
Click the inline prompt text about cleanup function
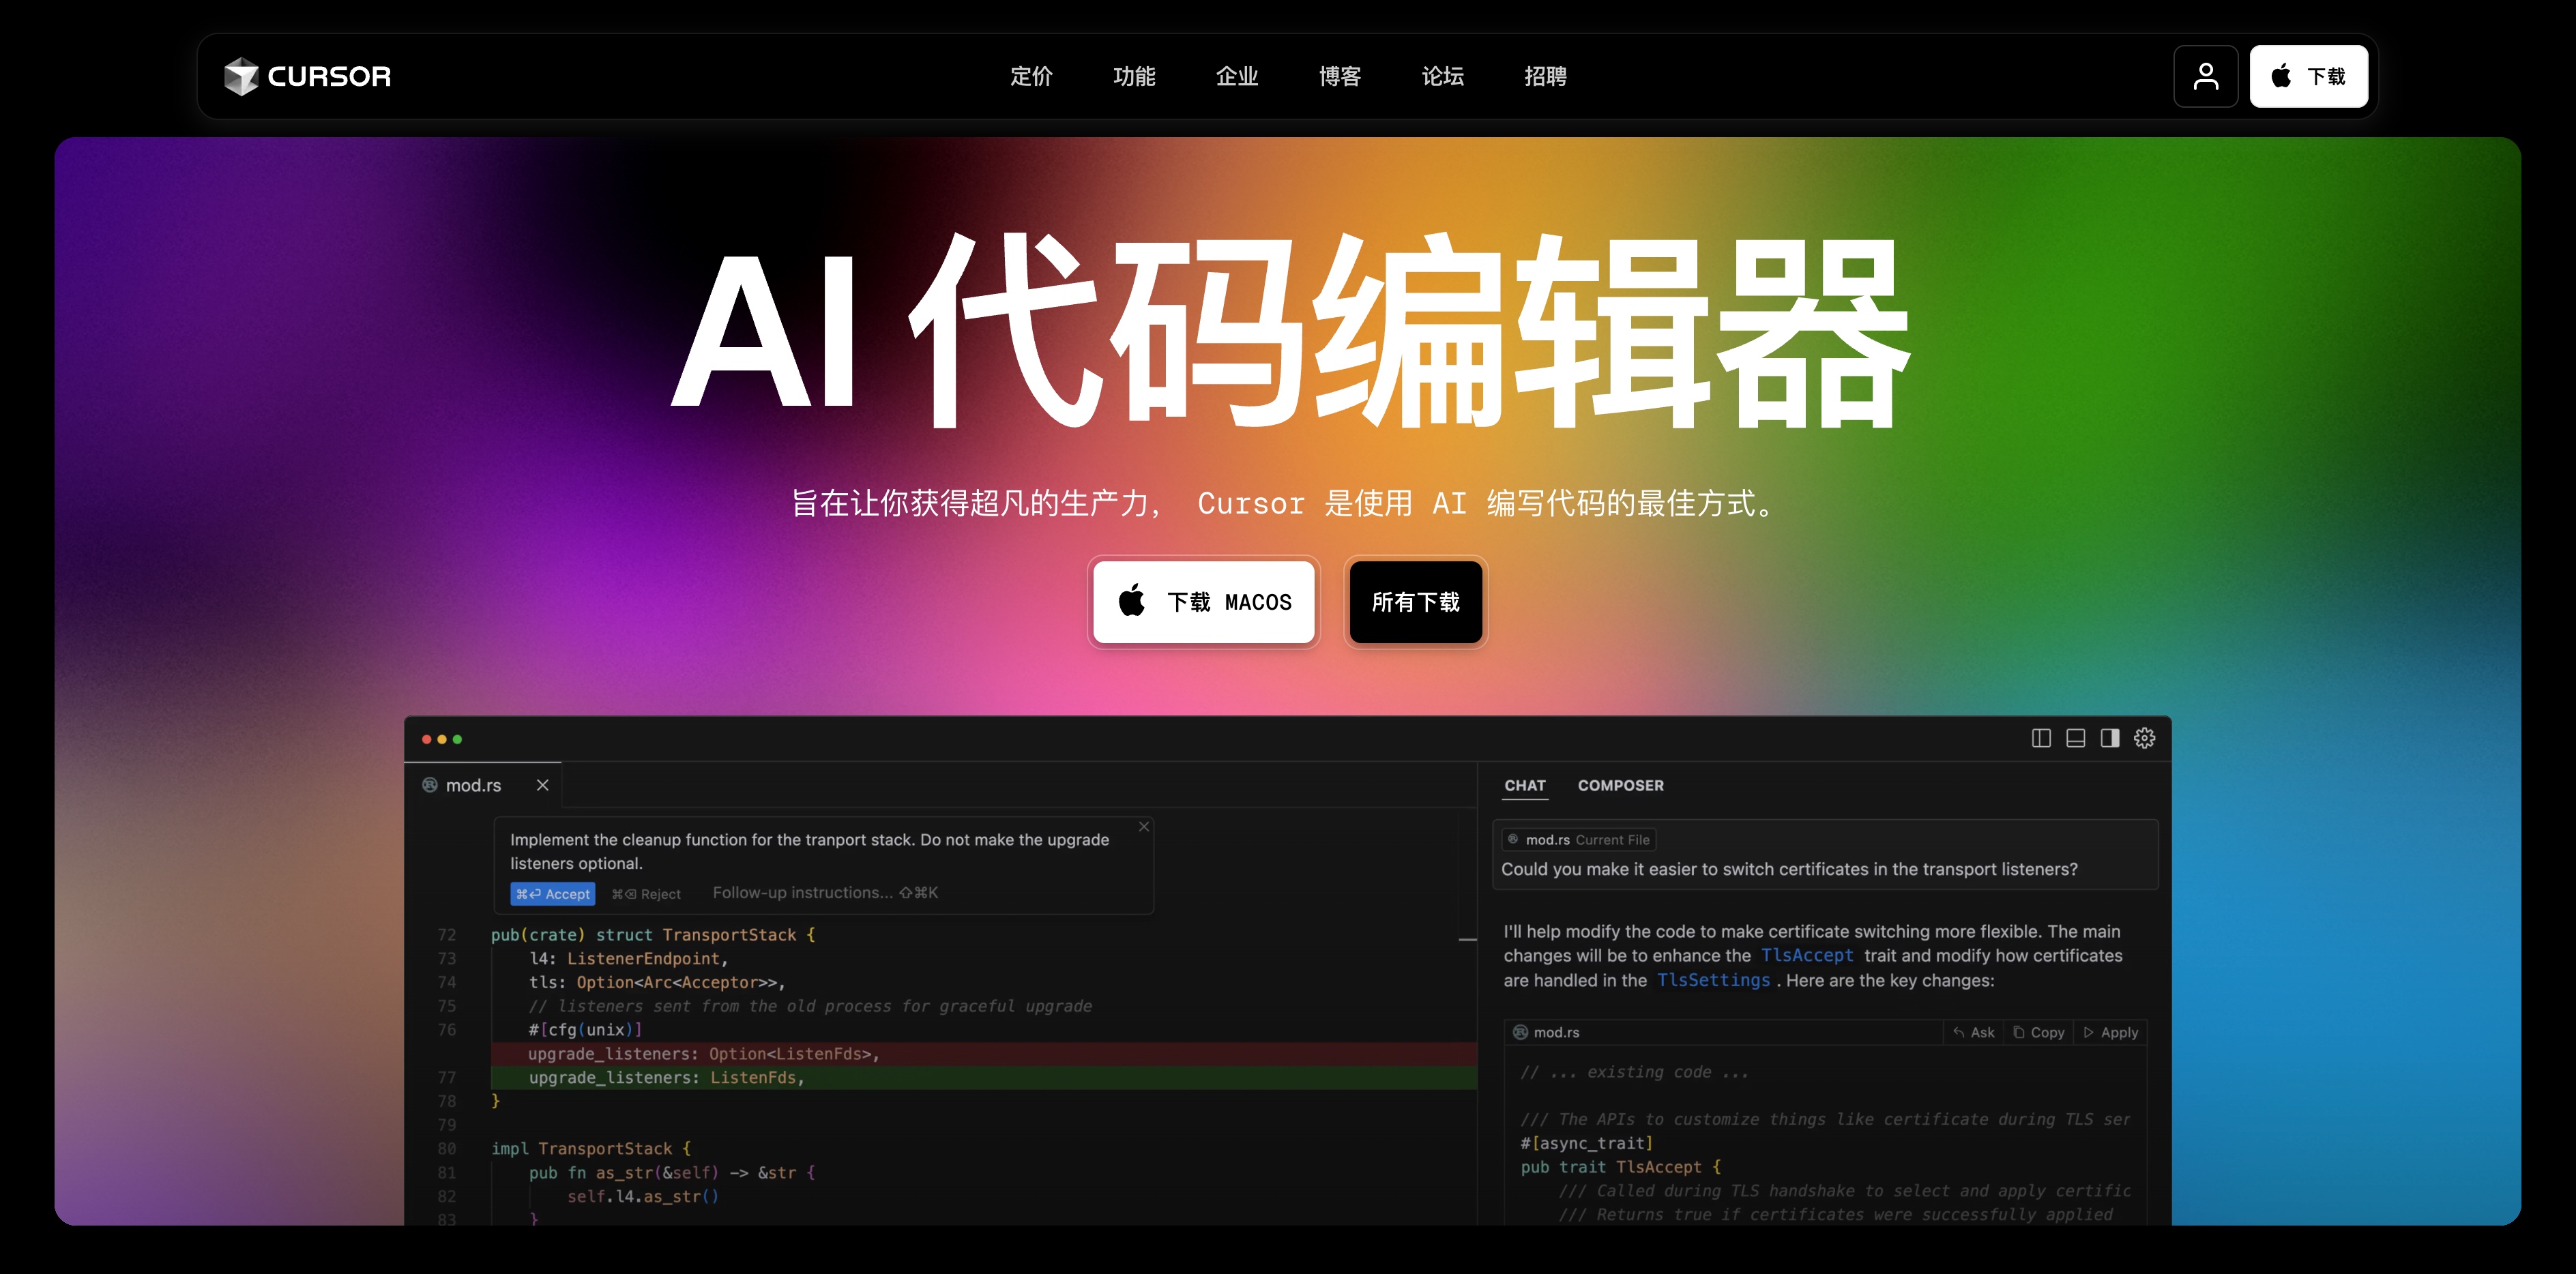tap(809, 852)
